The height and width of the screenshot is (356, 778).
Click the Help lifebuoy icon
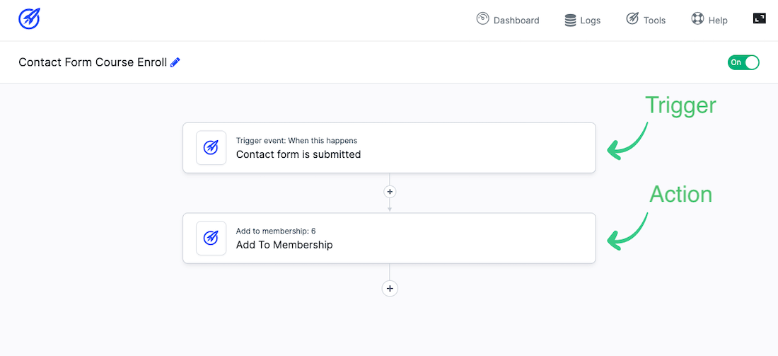pos(697,19)
